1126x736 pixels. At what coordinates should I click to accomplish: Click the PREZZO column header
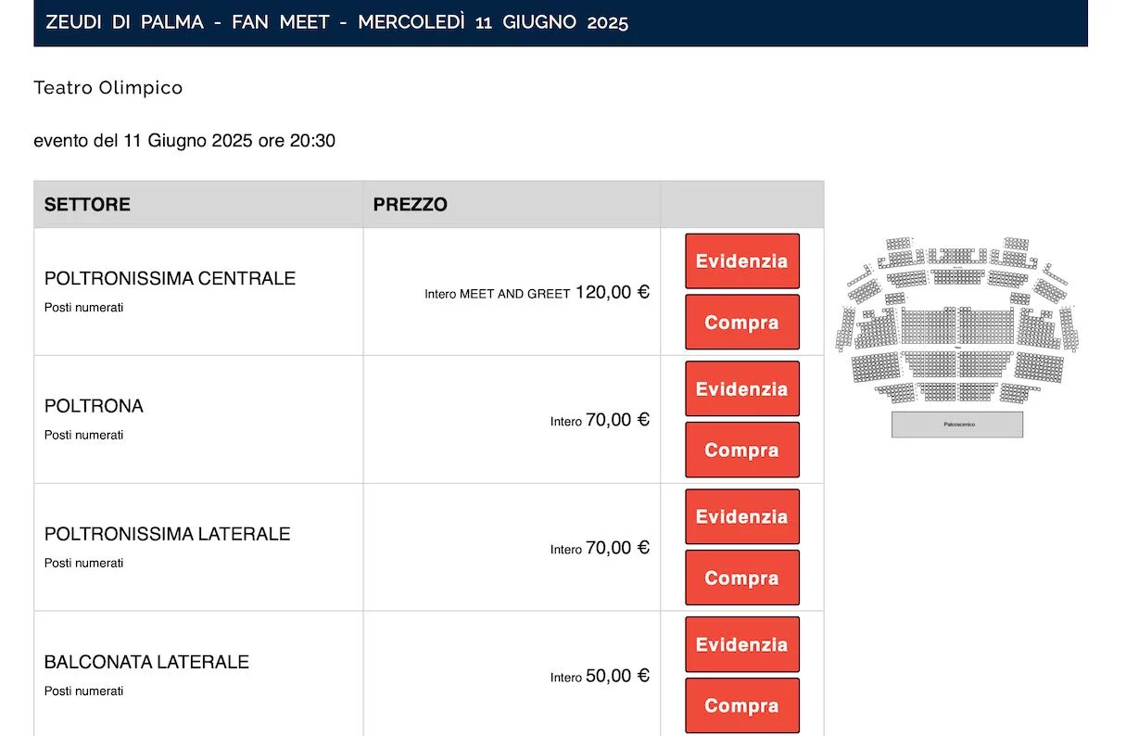tap(410, 205)
